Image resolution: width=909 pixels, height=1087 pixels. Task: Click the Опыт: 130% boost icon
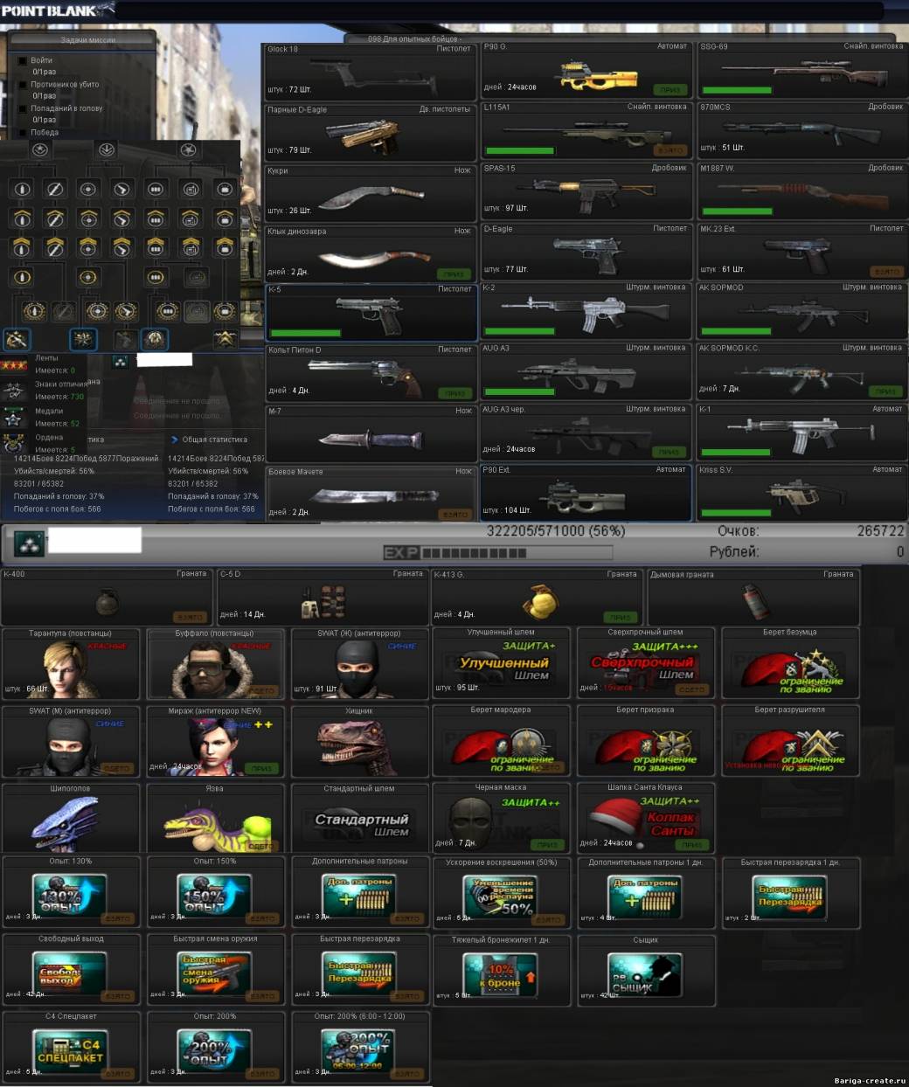70,897
